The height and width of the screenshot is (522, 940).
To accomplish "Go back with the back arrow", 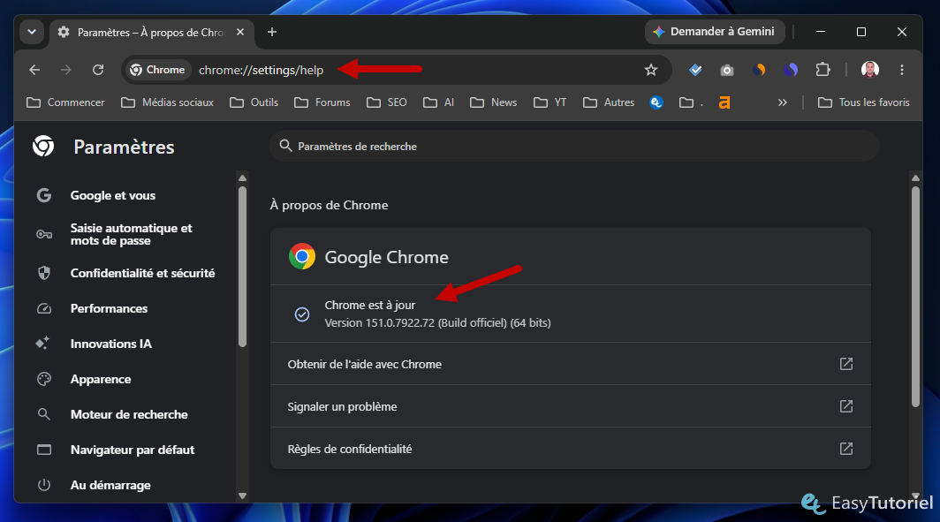I will tap(34, 70).
